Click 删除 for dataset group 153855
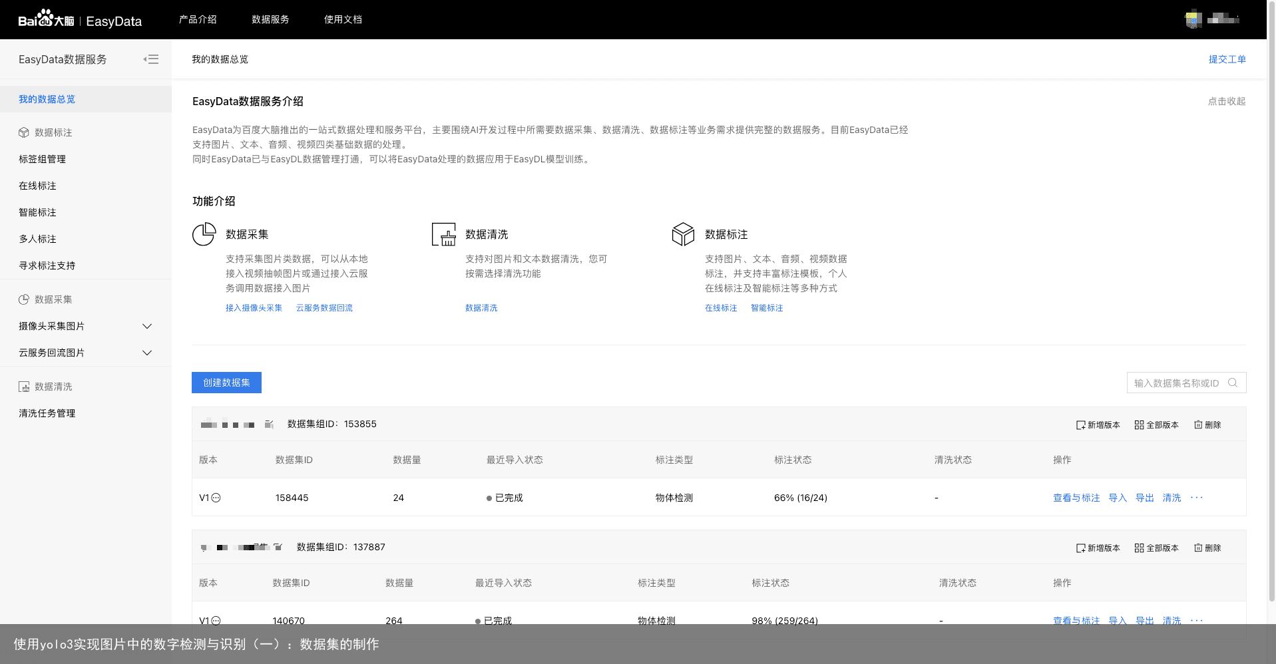 point(1207,424)
